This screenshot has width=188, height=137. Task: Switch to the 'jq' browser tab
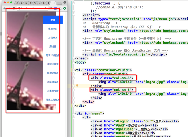[x=26, y=3]
